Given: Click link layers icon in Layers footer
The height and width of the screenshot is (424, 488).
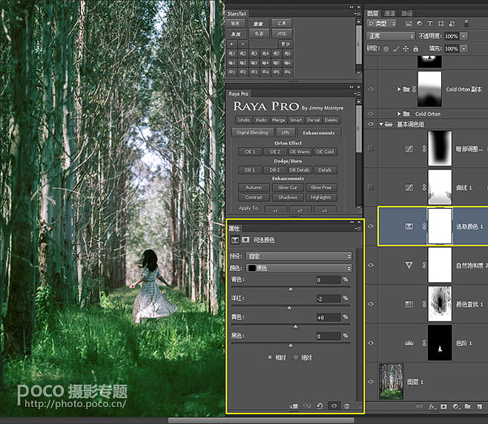Looking at the screenshot, I should [420, 406].
